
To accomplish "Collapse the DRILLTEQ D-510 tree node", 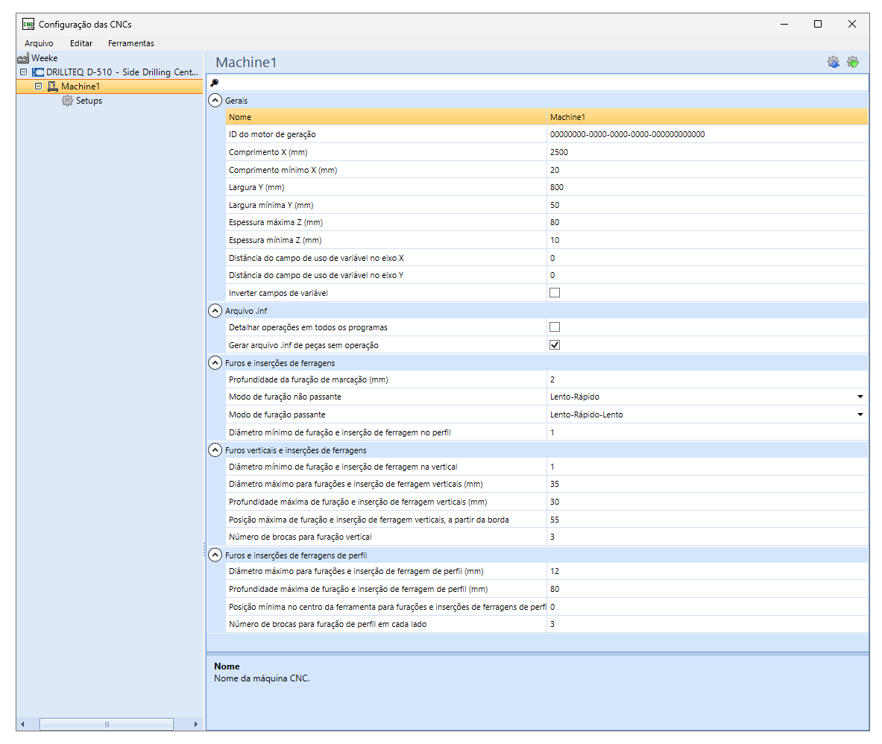I will point(24,72).
